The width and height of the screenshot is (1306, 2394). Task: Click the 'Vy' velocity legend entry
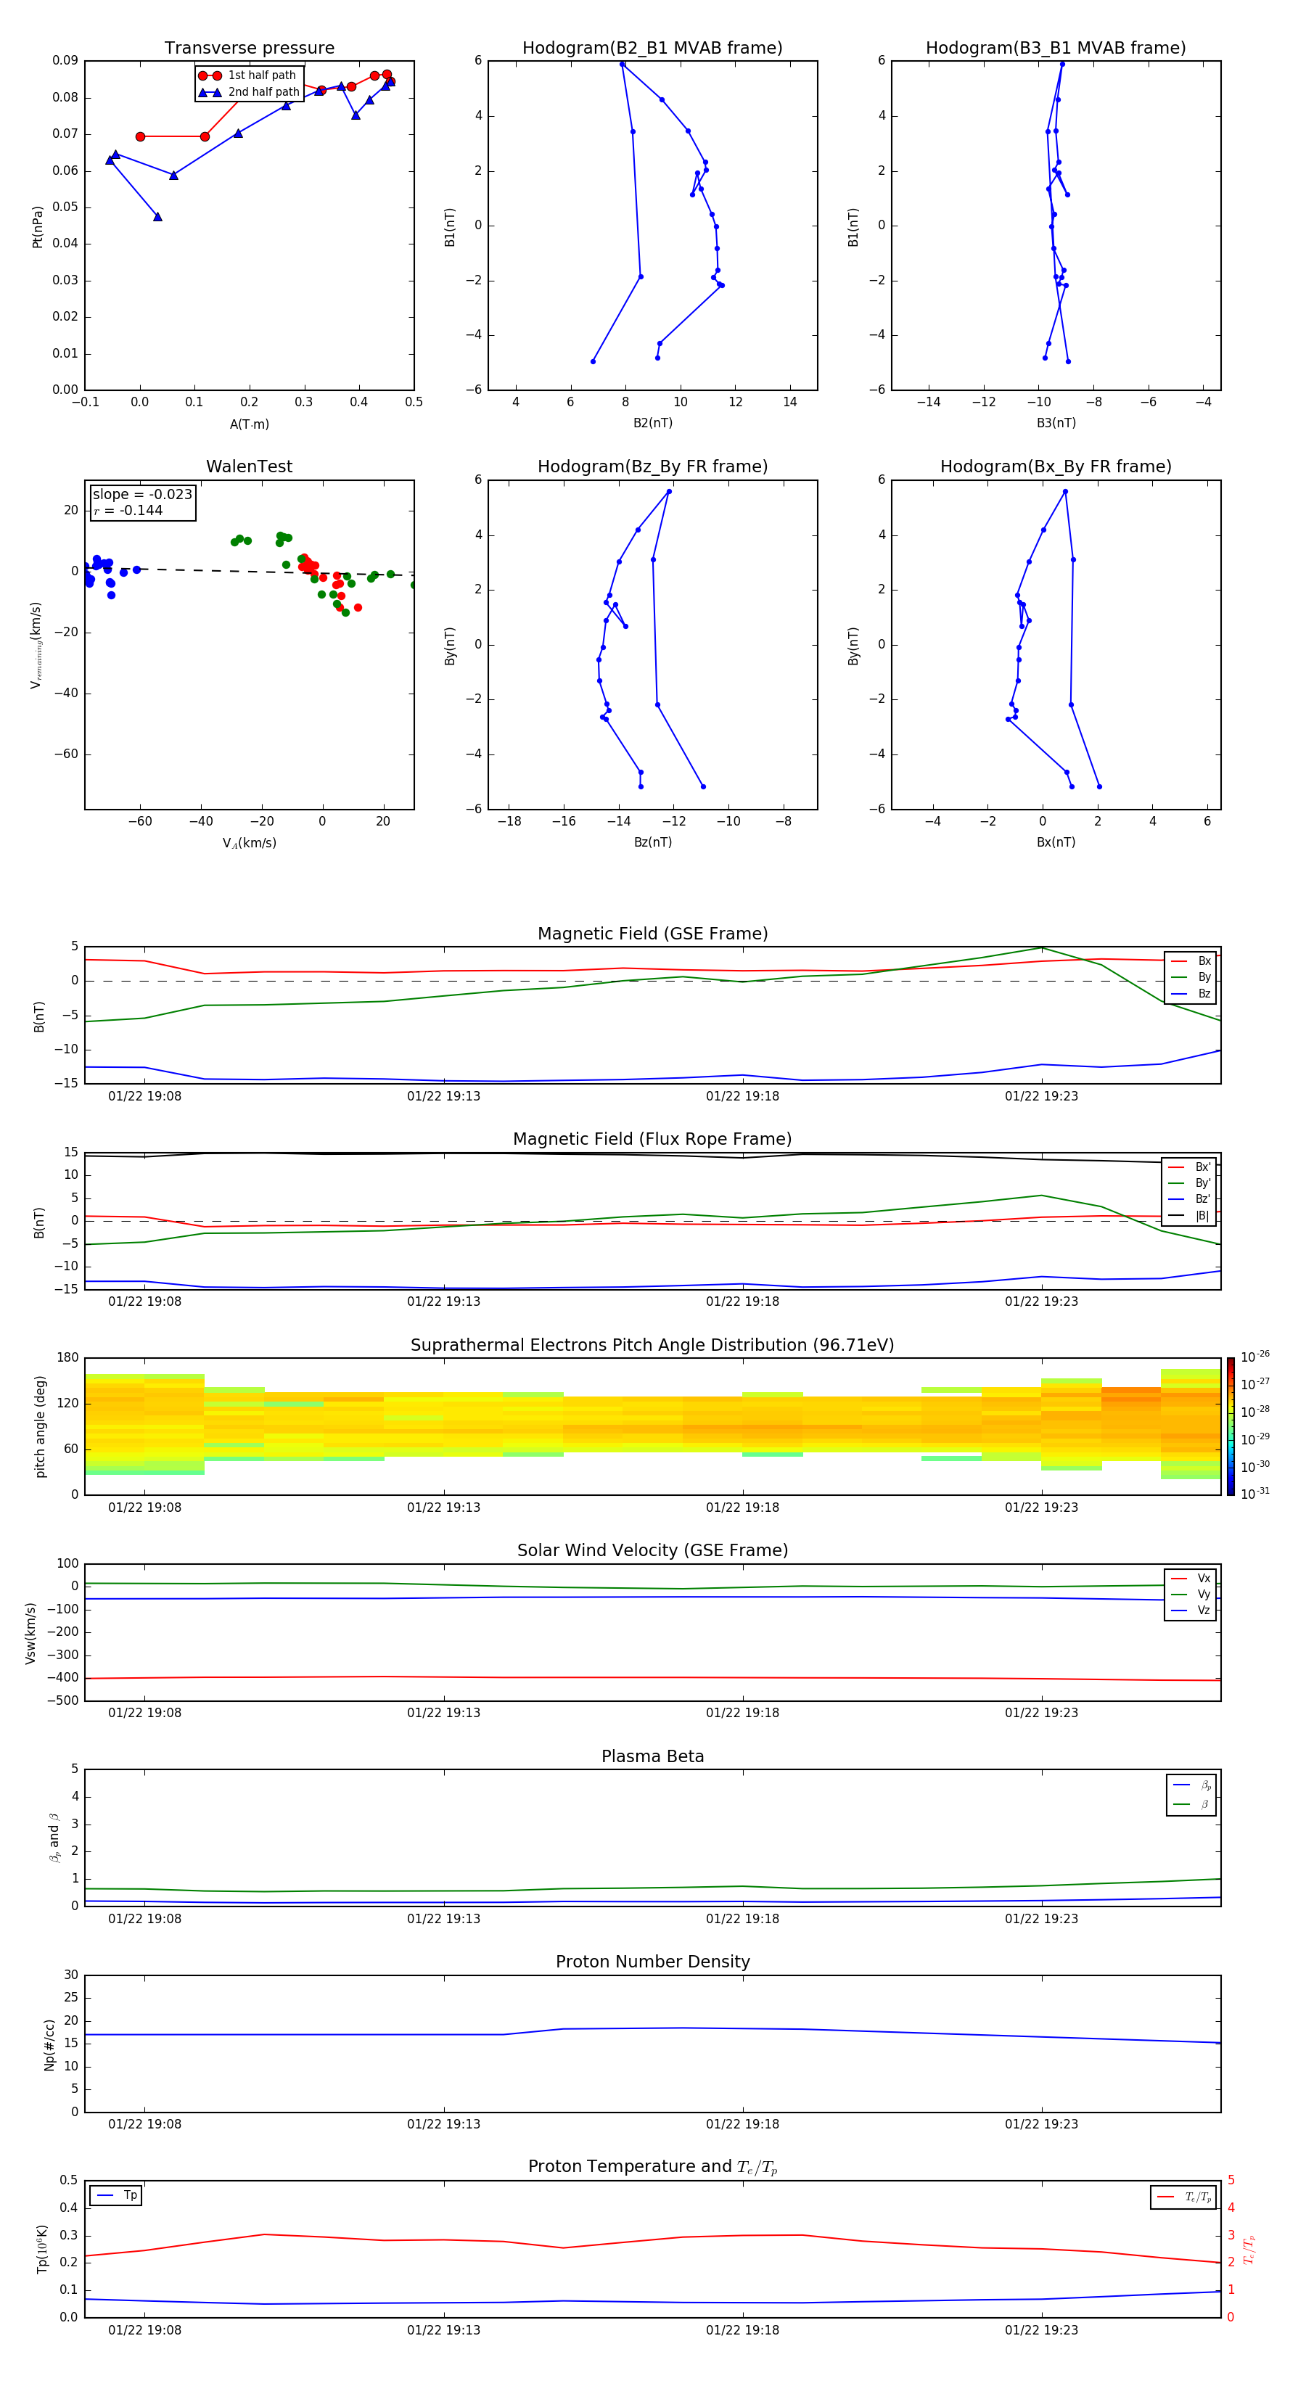click(1191, 1594)
